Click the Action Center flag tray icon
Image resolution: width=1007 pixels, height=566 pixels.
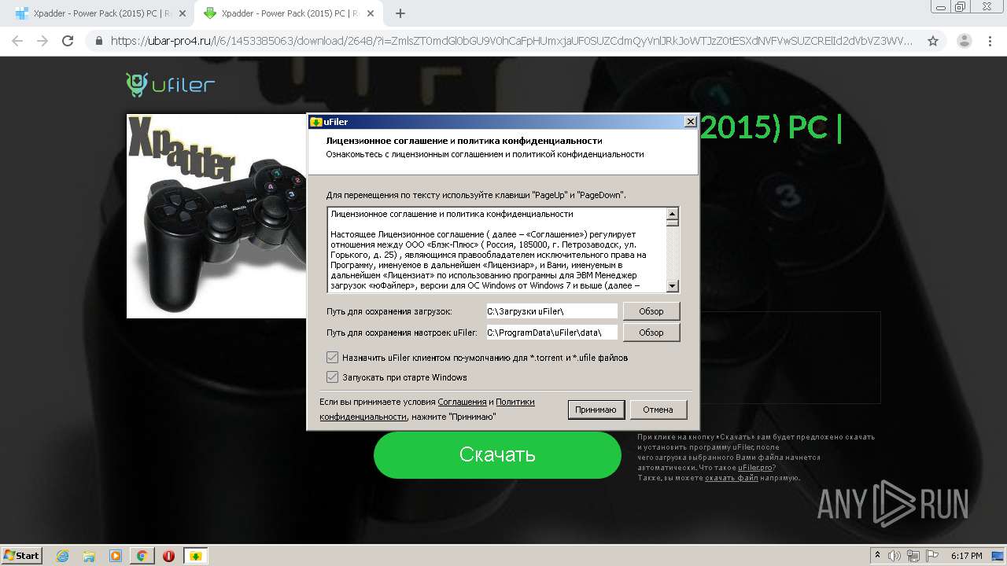[x=933, y=556]
